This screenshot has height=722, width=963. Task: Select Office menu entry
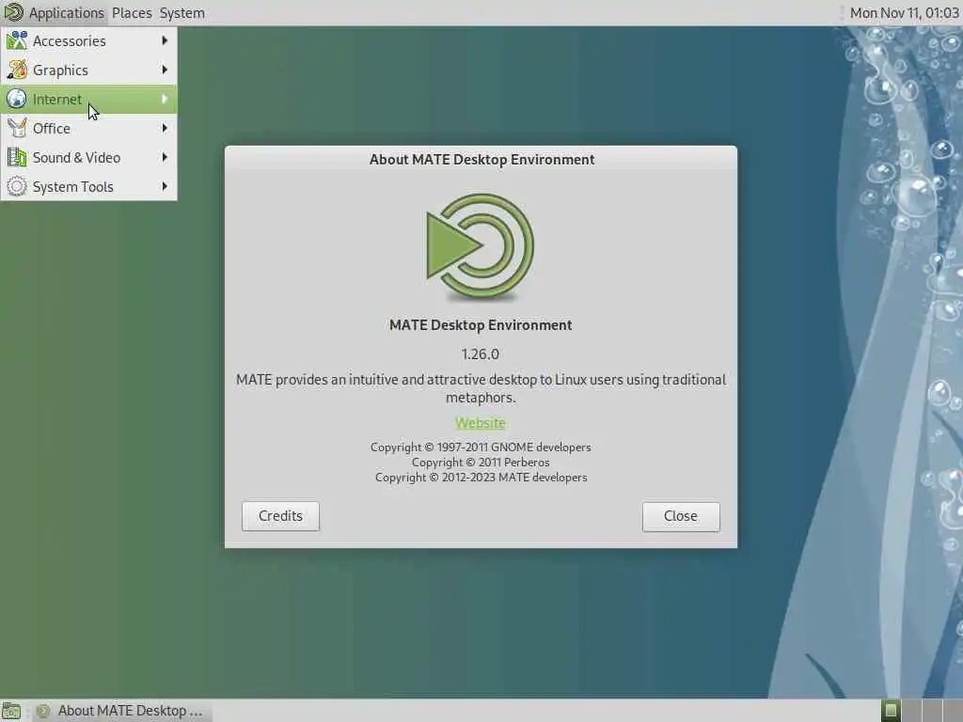pyautogui.click(x=88, y=128)
